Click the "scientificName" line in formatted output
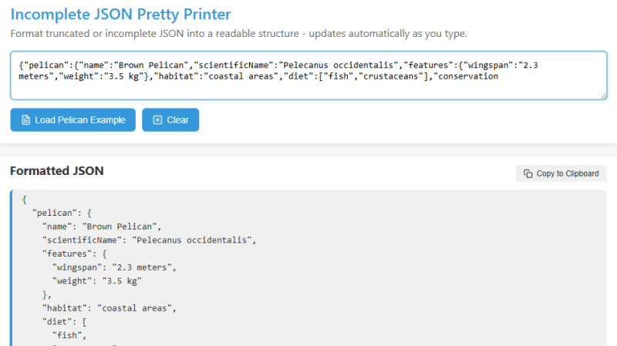This screenshot has height=346, width=617. pyautogui.click(x=148, y=240)
